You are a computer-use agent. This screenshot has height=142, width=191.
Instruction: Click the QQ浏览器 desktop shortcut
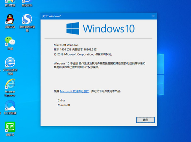10,108
